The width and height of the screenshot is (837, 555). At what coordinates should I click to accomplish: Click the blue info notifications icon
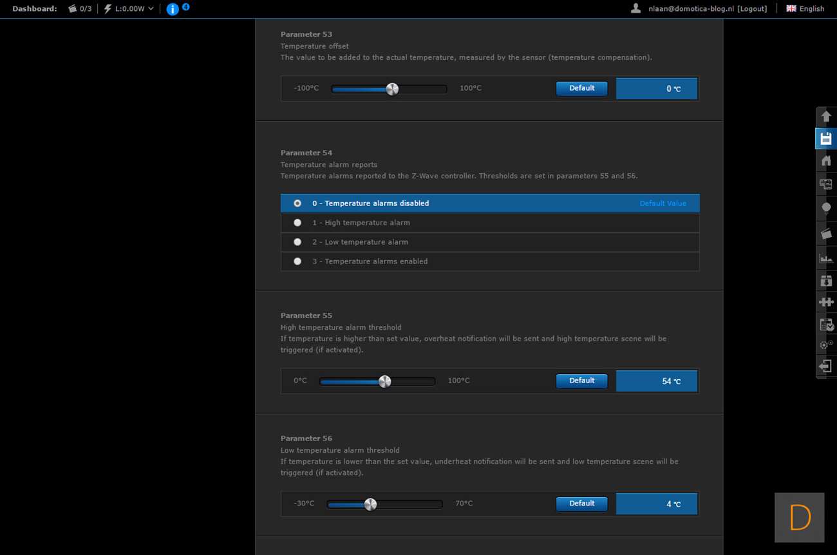(173, 9)
